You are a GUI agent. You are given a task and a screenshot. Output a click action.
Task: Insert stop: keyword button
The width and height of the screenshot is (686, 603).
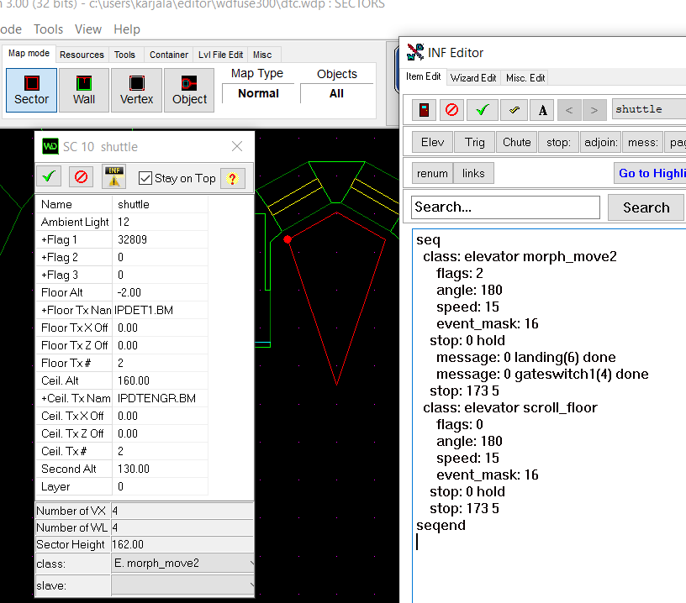coord(559,142)
